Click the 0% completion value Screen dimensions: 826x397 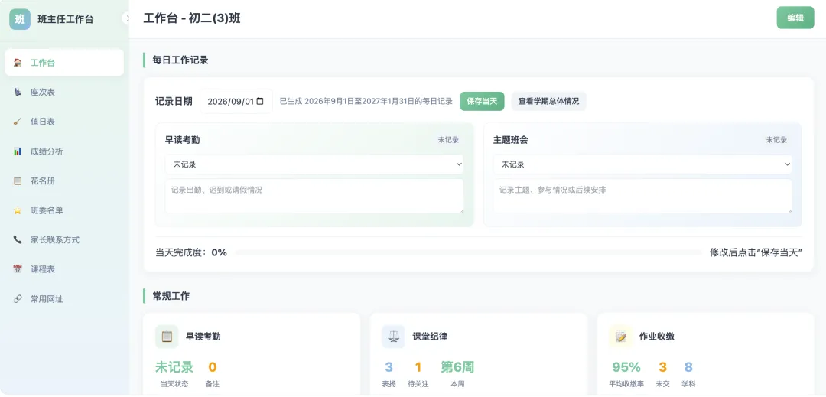click(x=220, y=252)
